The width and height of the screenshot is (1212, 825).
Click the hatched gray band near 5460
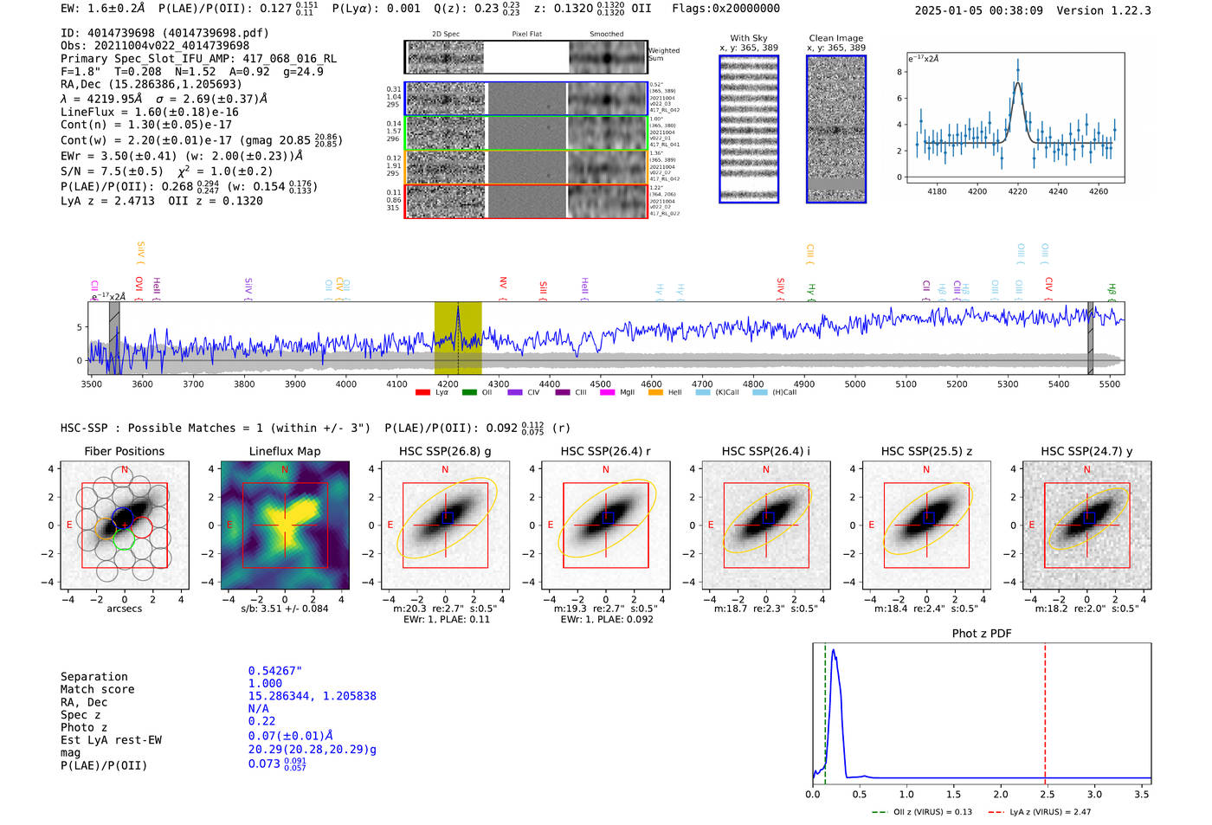[1091, 338]
